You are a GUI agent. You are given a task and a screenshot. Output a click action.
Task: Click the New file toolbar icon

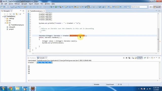click(2, 7)
